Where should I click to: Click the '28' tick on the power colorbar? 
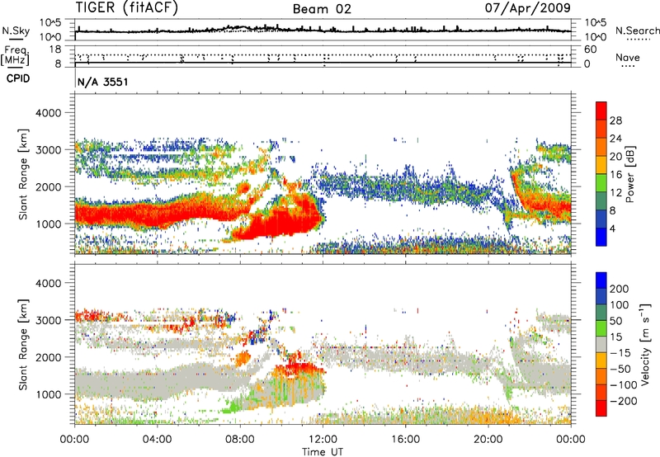coord(615,120)
